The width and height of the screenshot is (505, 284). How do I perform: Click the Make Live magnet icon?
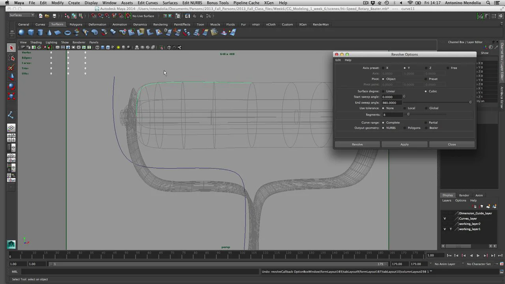(128, 16)
